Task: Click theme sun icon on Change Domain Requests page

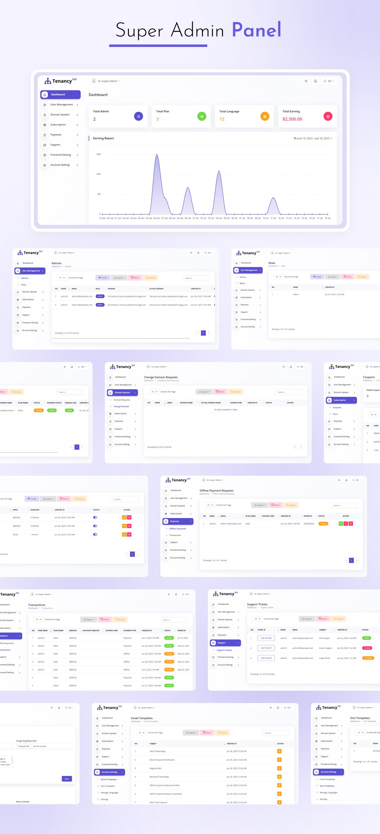Action: click(284, 366)
